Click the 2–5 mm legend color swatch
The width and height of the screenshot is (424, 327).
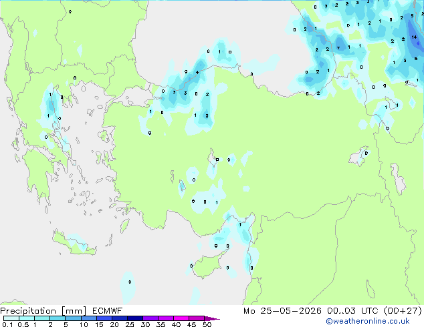(x=58, y=318)
